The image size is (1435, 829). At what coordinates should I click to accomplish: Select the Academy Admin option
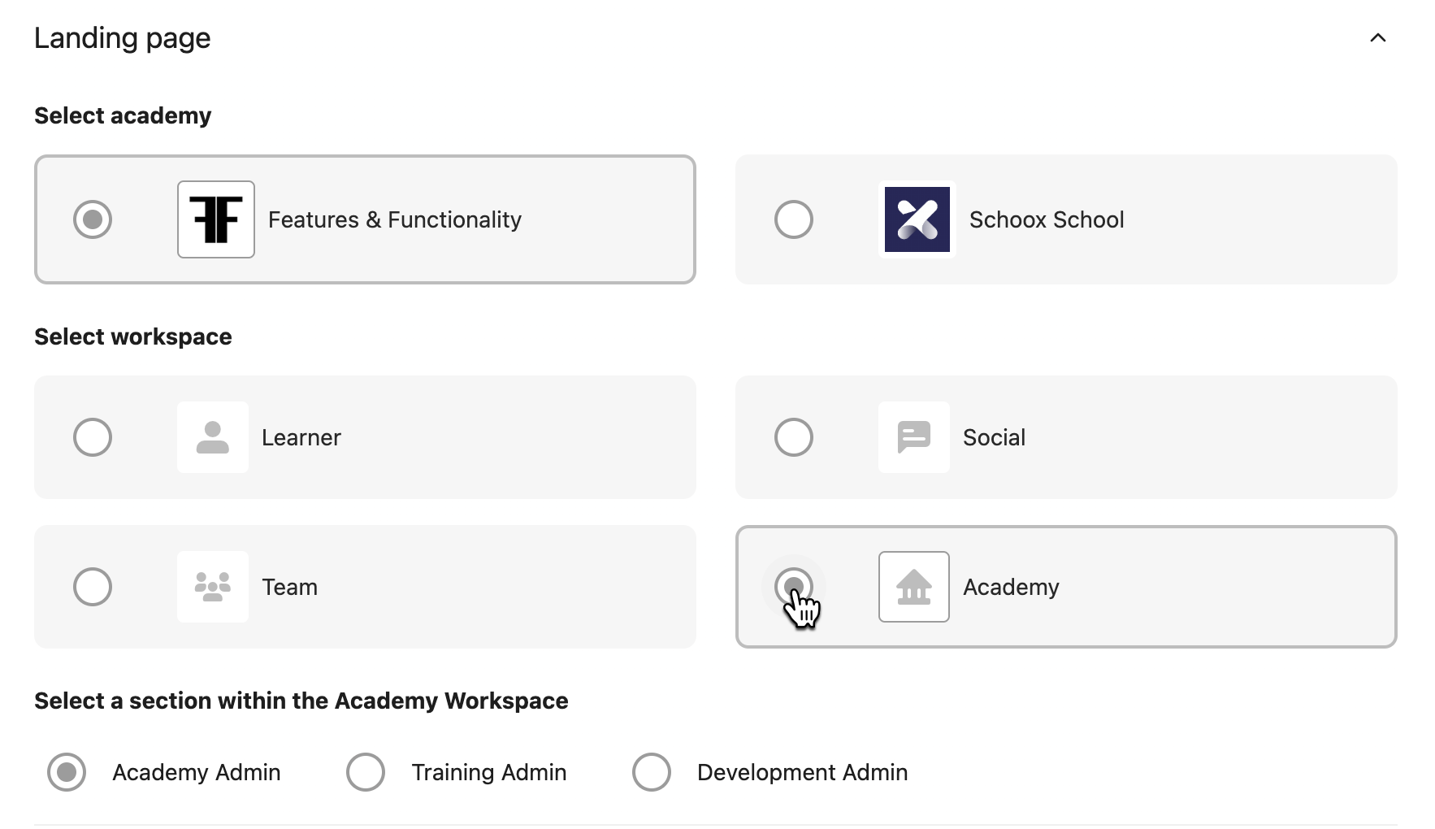pos(67,772)
